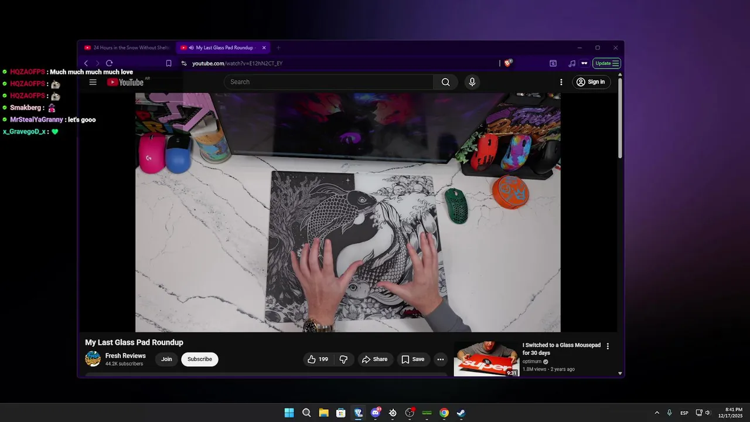The width and height of the screenshot is (750, 422).
Task: Go forward with the browser forward arrow
Action: point(97,63)
